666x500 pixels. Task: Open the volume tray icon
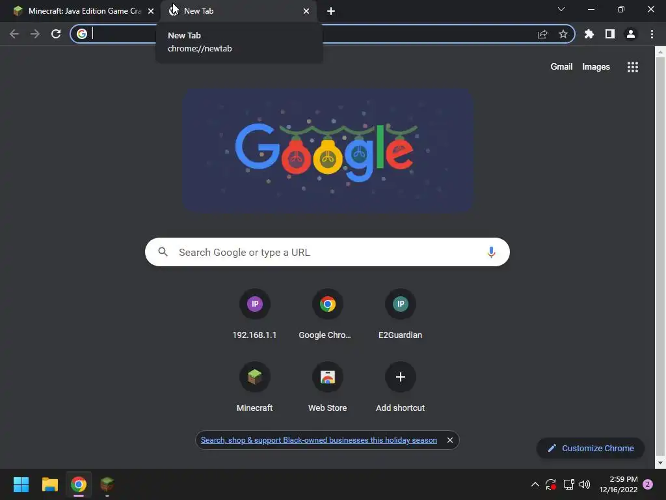tap(585, 484)
